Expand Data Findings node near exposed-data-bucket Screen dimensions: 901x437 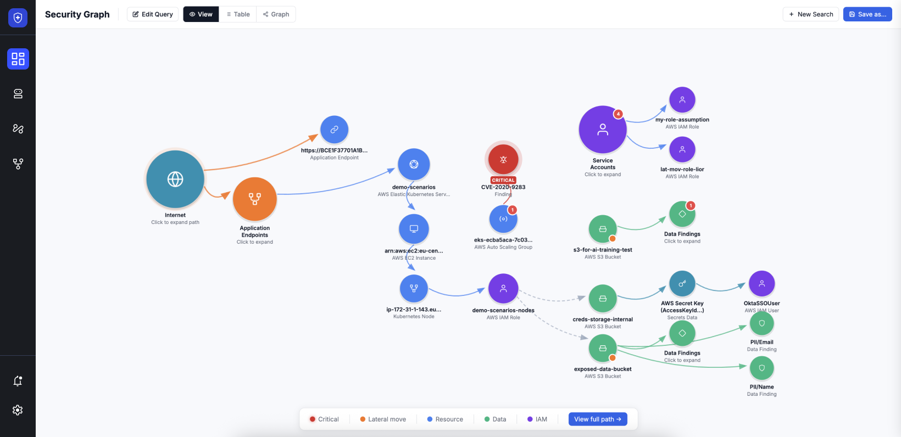[x=682, y=333]
